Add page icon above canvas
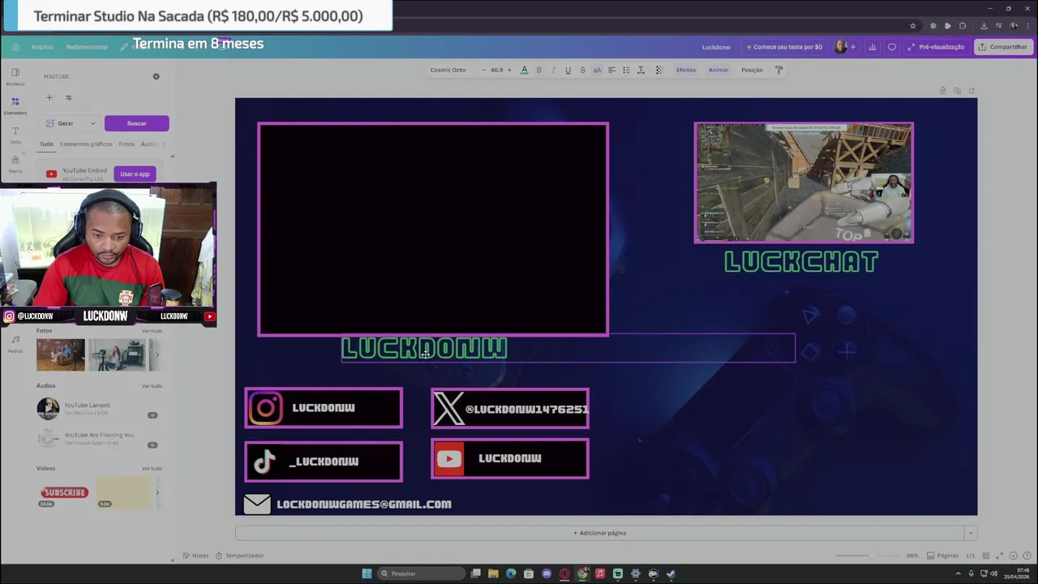Screen dimensions: 1038x584 [x=972, y=90]
